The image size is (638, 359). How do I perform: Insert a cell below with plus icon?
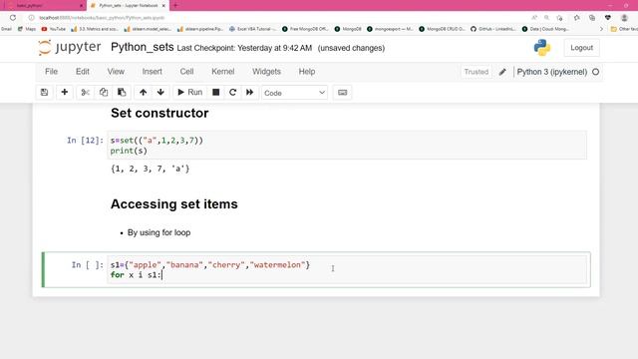[64, 93]
